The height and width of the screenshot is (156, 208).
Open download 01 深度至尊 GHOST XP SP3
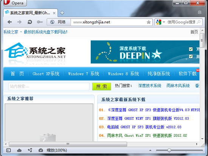pyautogui.click(x=153, y=110)
